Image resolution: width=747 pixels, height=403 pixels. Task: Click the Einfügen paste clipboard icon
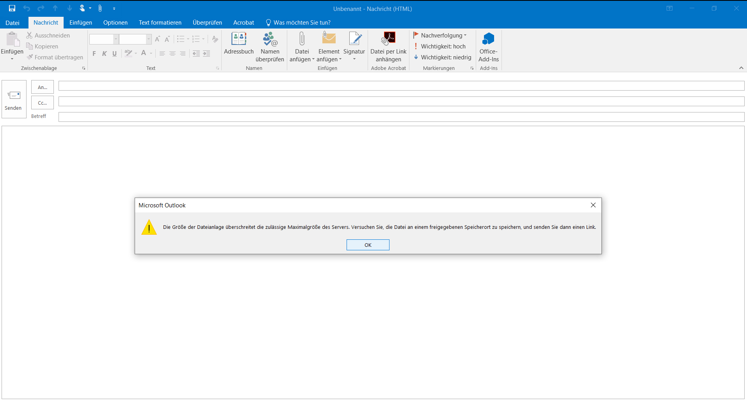12,39
